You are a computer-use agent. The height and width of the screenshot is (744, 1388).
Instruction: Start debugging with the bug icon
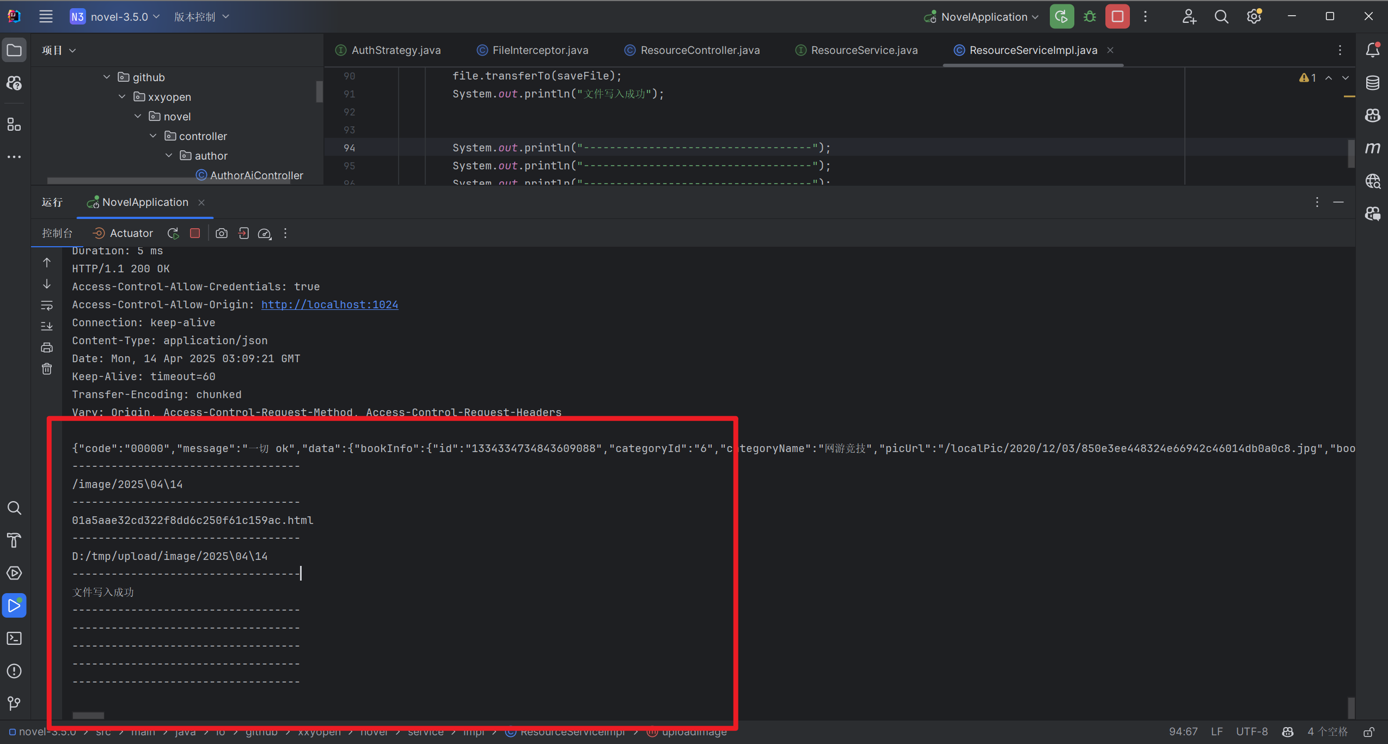(1090, 17)
